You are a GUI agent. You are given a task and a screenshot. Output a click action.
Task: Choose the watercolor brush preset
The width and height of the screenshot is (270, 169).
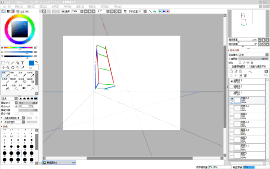(31, 74)
